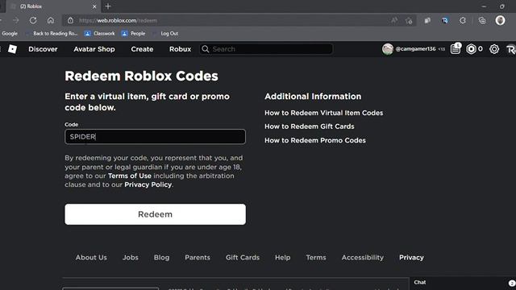Click the camgamer136 avatar thumbnail
This screenshot has height=290, width=516.
(388, 49)
